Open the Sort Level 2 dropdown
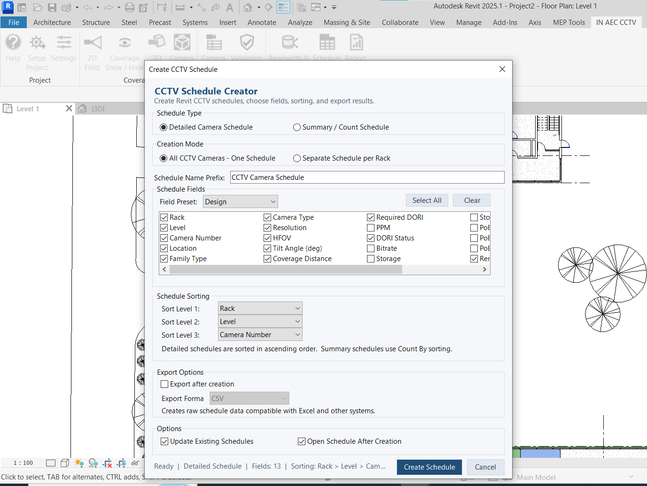Screen dimensions: 647x486 [x=260, y=322]
